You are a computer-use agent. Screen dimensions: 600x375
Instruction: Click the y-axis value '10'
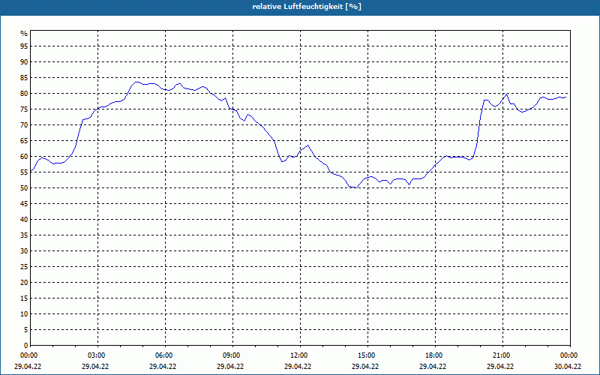[x=24, y=314]
